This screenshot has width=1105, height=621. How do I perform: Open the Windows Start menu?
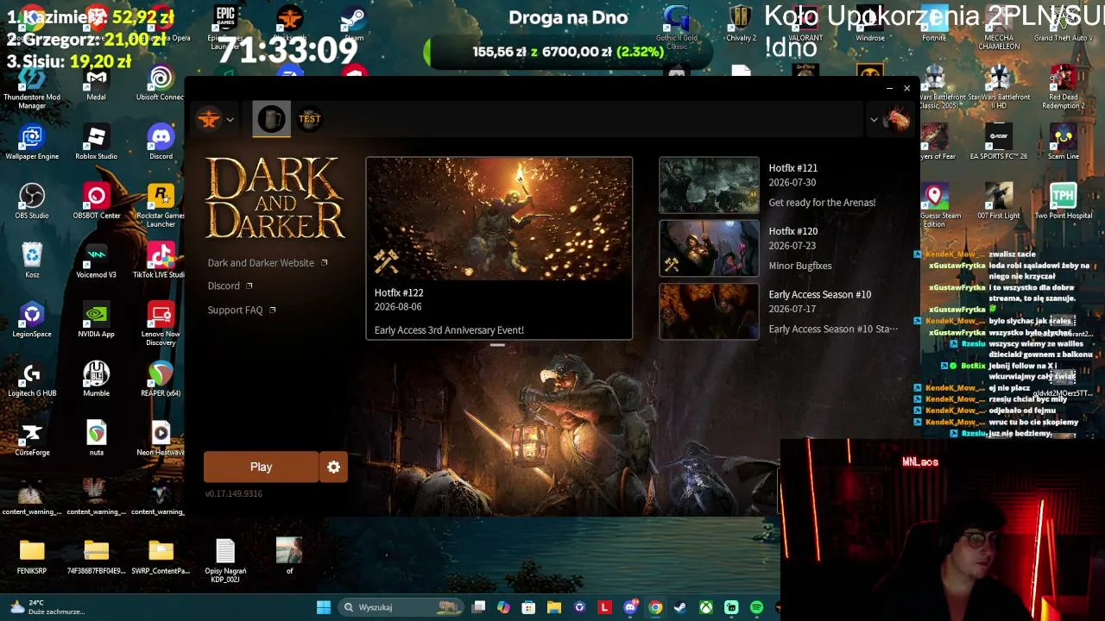(x=324, y=607)
